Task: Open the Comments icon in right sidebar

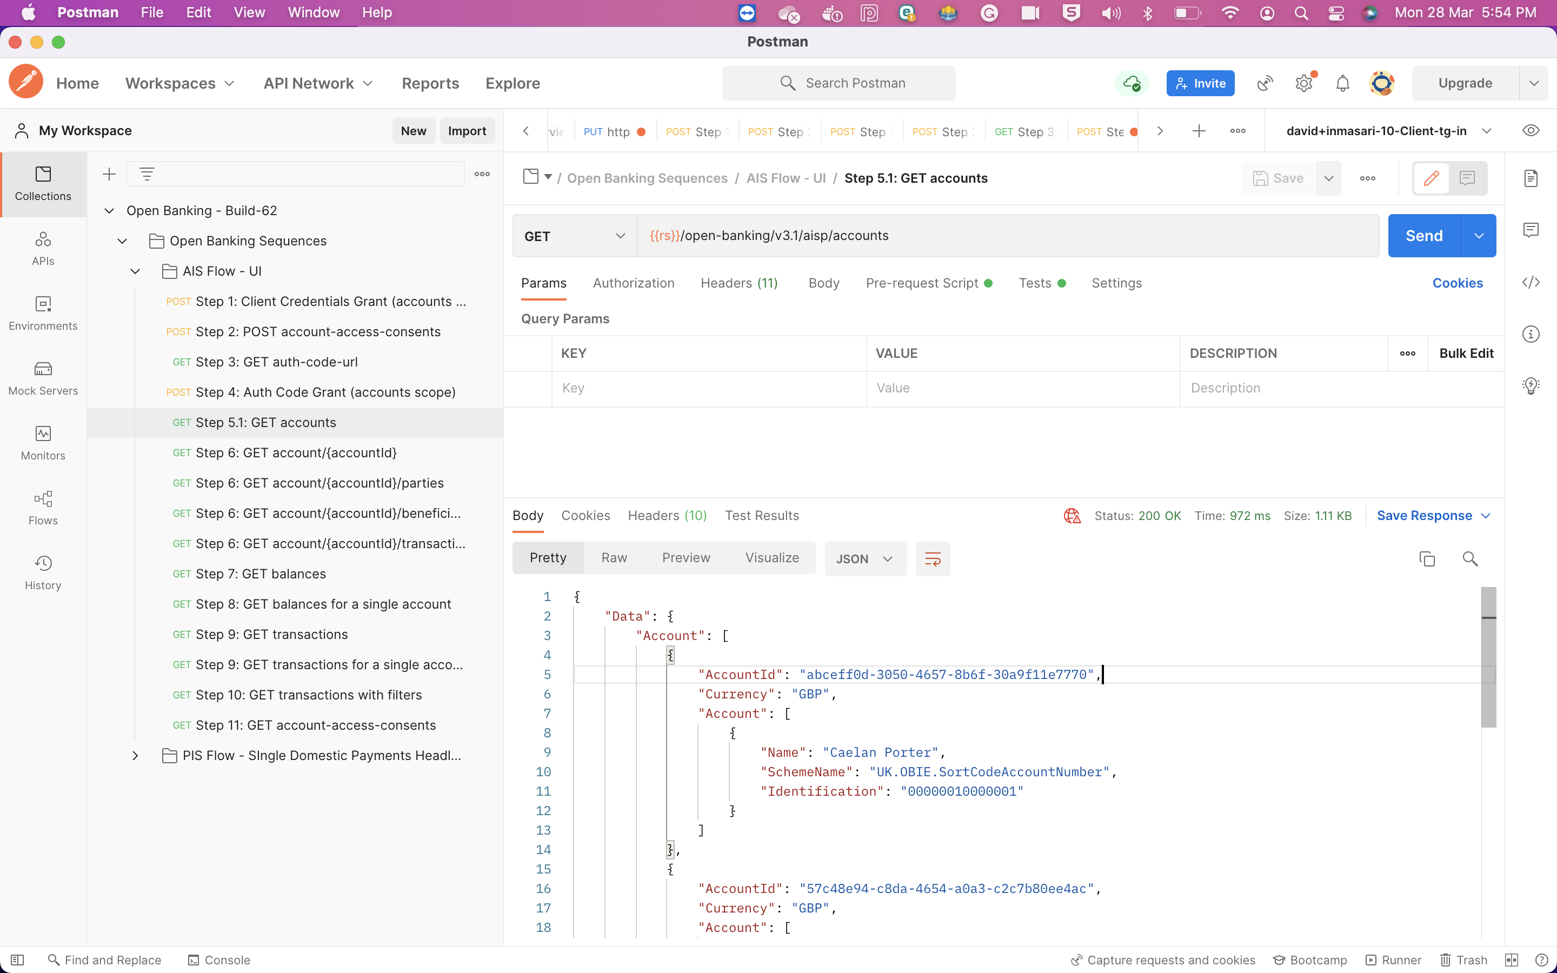Action: click(x=1531, y=230)
